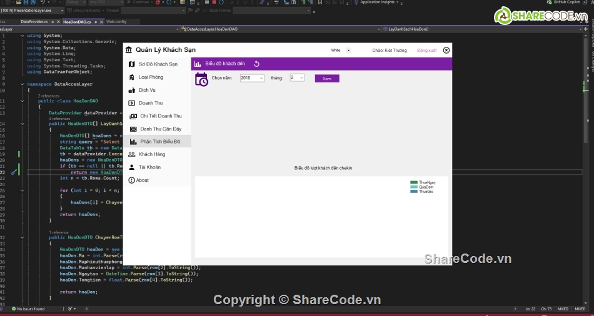
Task: Click the About info icon
Action: click(x=131, y=180)
